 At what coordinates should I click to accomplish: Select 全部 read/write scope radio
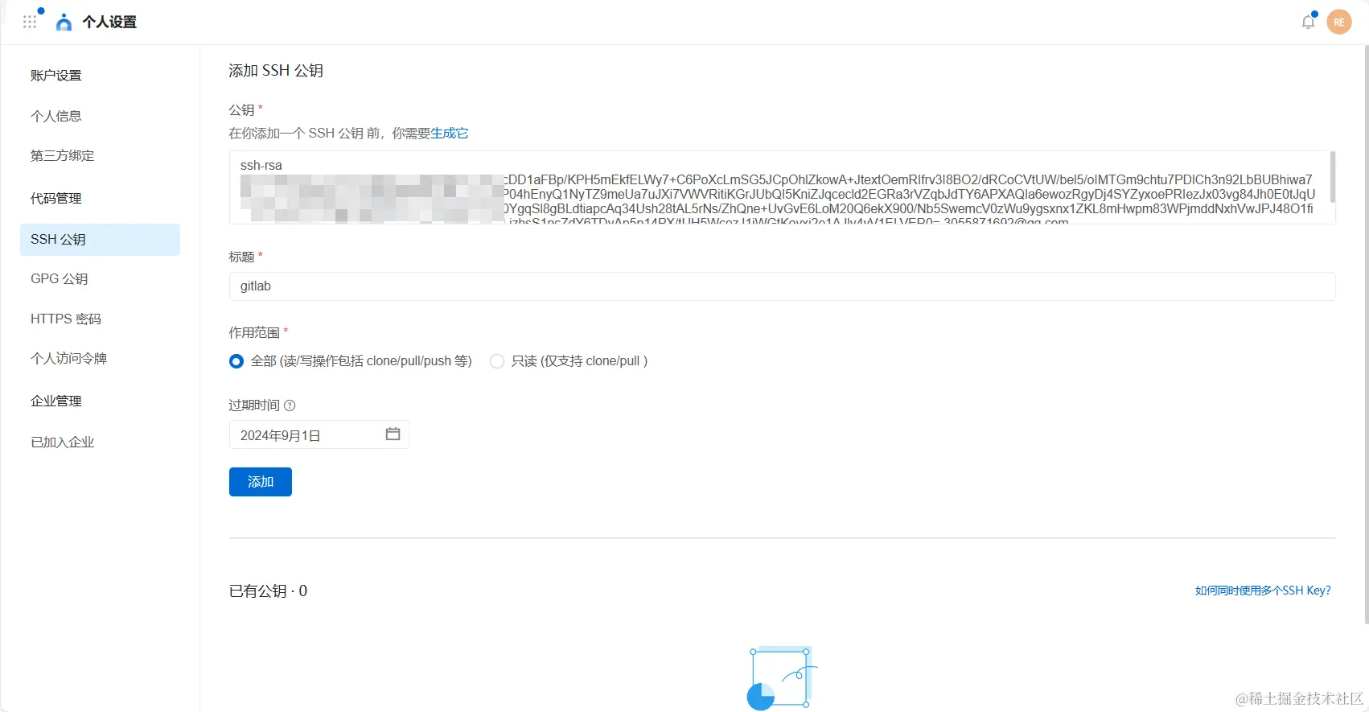pos(236,361)
